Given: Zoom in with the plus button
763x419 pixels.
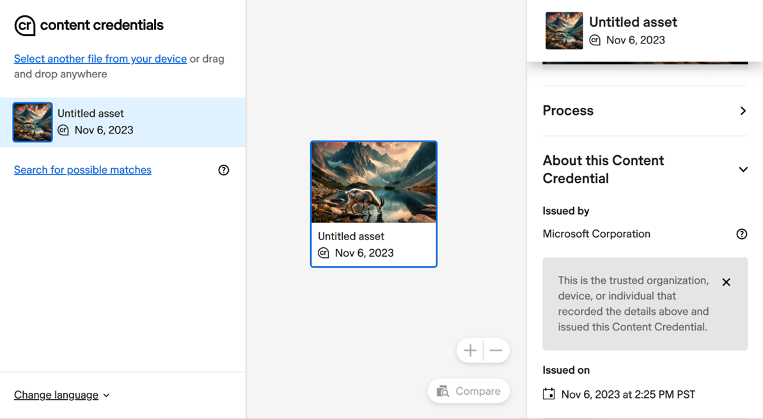Looking at the screenshot, I should click(470, 351).
